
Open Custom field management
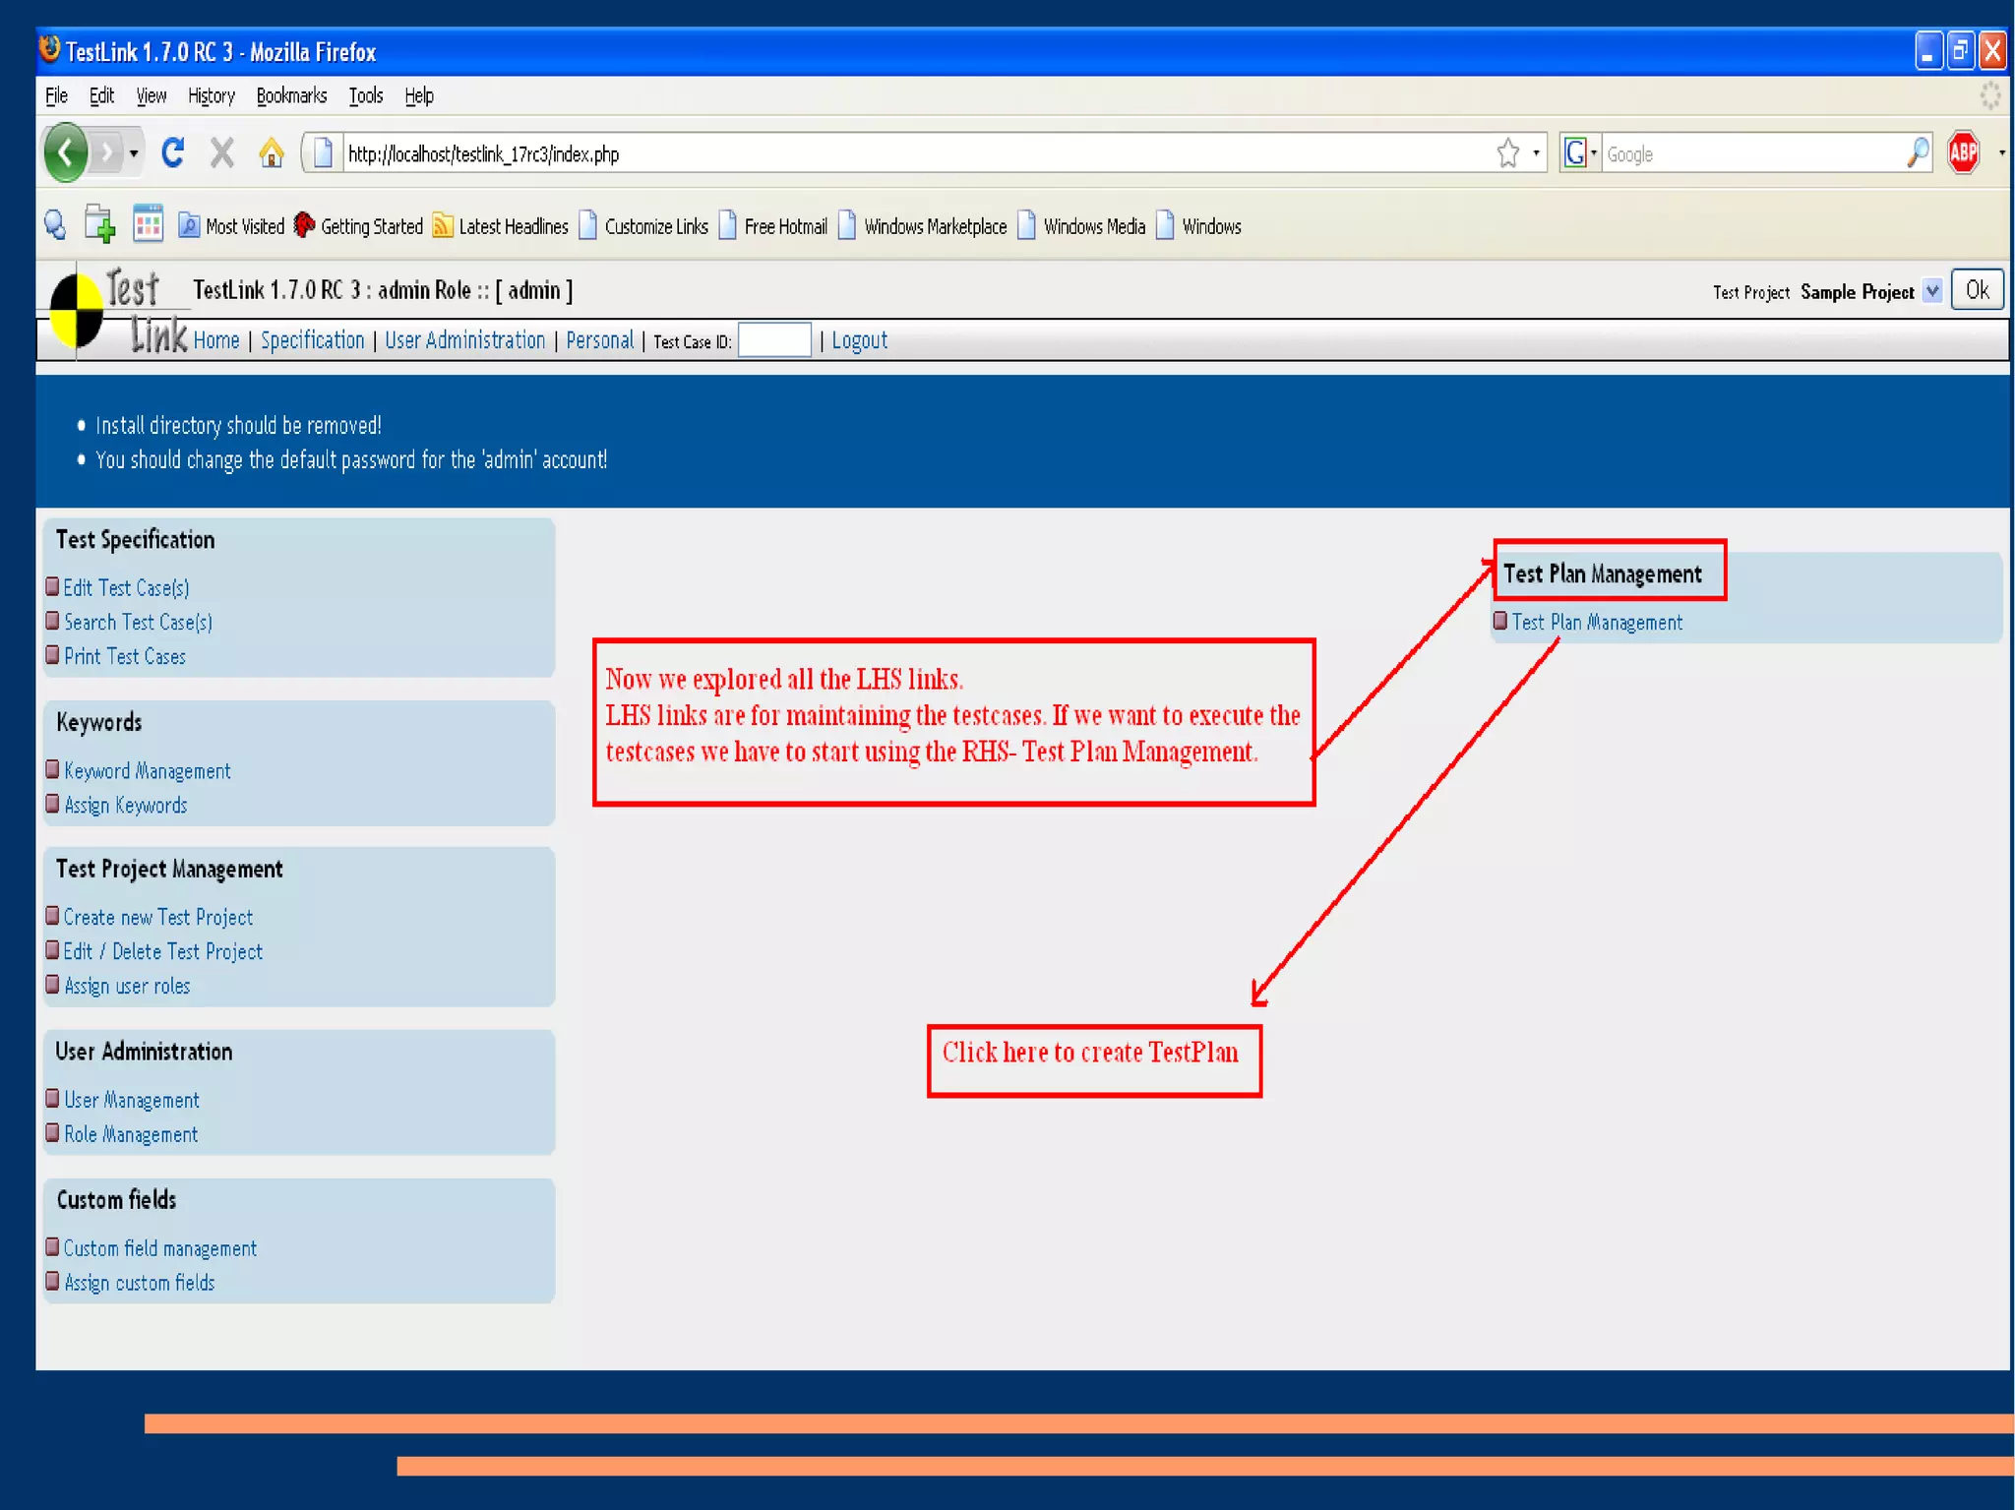(160, 1248)
